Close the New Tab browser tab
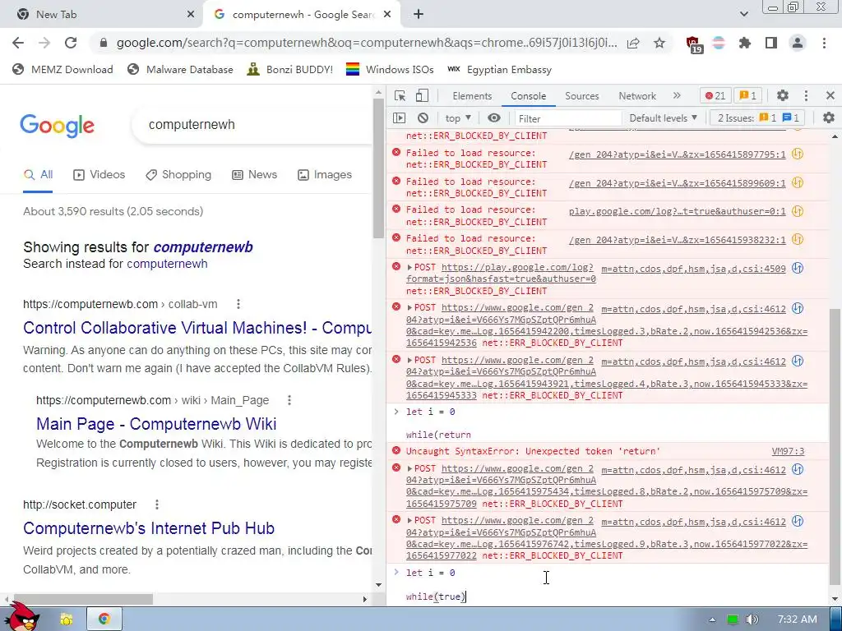The width and height of the screenshot is (842, 631). point(191,15)
